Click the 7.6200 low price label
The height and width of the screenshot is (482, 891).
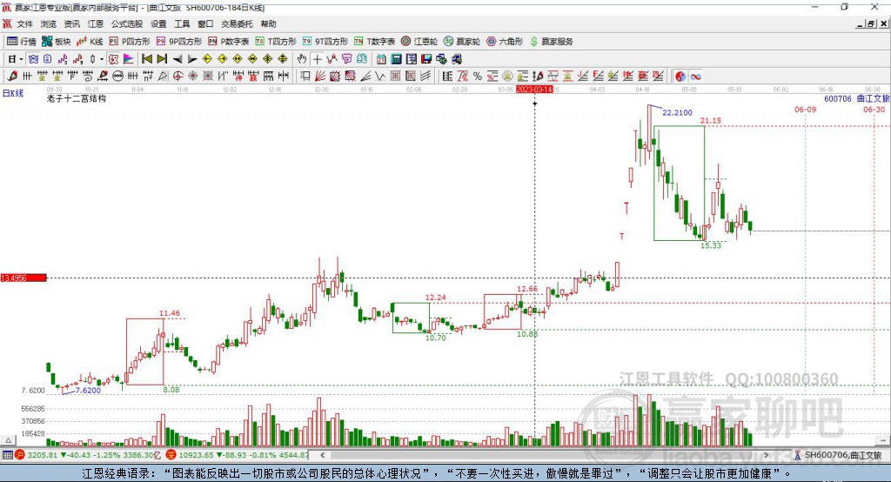tap(88, 391)
